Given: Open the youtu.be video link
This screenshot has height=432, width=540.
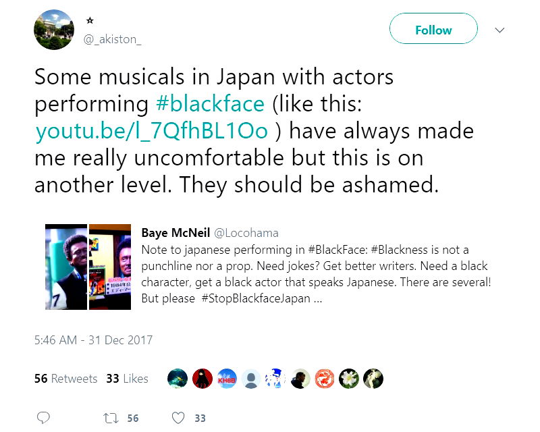Looking at the screenshot, I should [x=151, y=130].
